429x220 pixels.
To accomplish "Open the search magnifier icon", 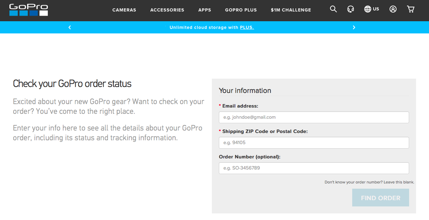I will [x=333, y=9].
